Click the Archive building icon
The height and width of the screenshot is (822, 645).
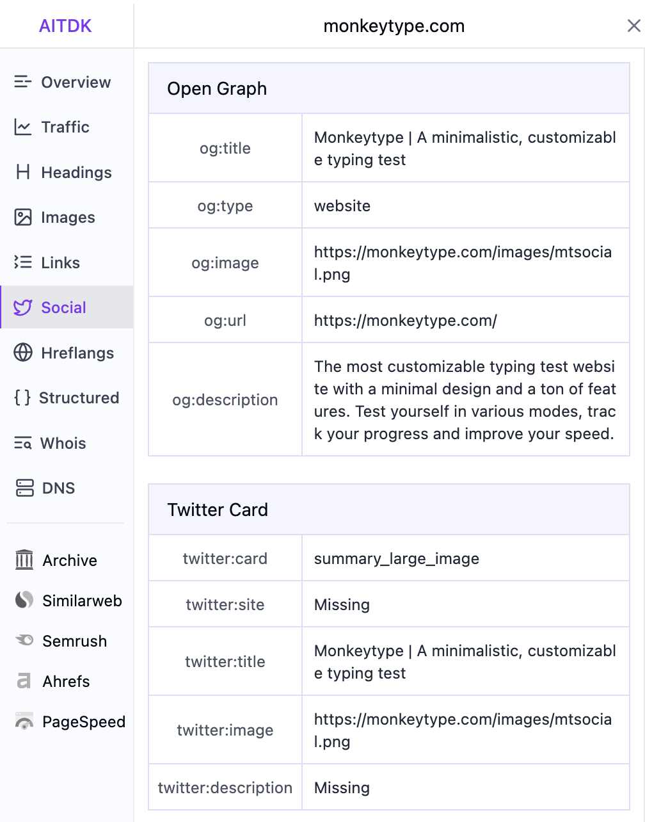click(24, 560)
